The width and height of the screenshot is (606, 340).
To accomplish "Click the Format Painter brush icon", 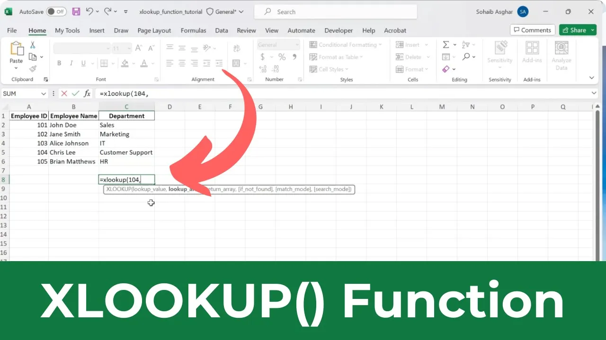I will pyautogui.click(x=33, y=69).
